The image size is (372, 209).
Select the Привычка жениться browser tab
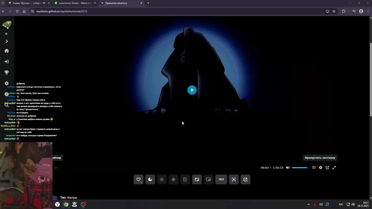click(121, 3)
